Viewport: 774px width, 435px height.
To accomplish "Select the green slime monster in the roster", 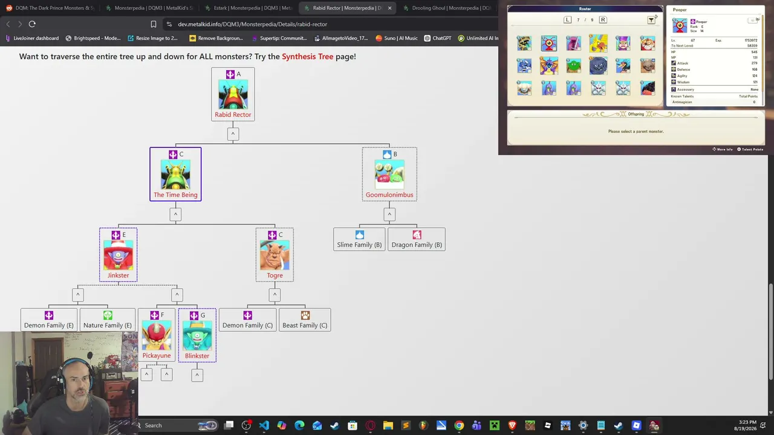I will (x=573, y=65).
